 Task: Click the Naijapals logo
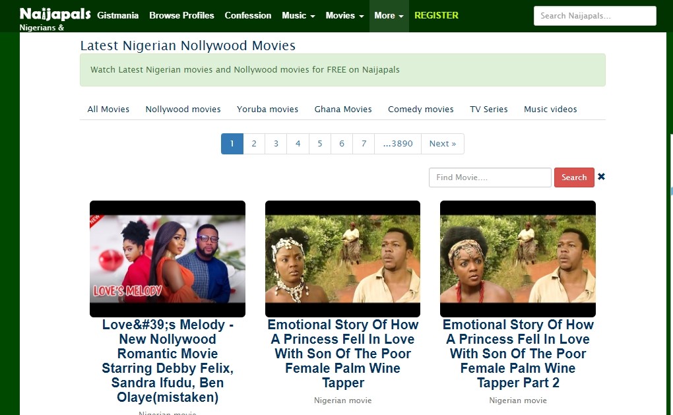point(55,14)
